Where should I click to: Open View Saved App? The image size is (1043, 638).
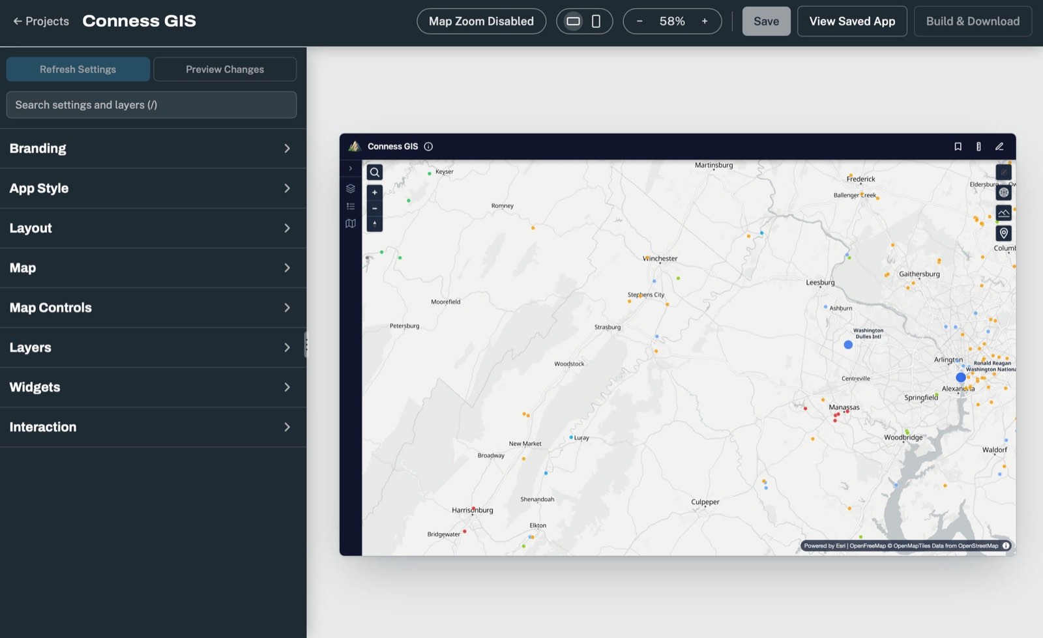(x=852, y=22)
